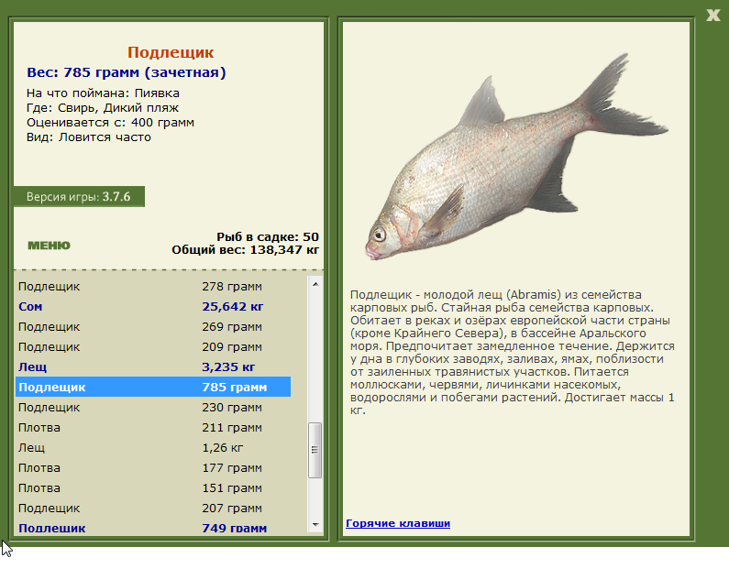Screen dimensions: 729x569
Task: Select the Подлещик 749 грамм entry
Action: point(153,528)
